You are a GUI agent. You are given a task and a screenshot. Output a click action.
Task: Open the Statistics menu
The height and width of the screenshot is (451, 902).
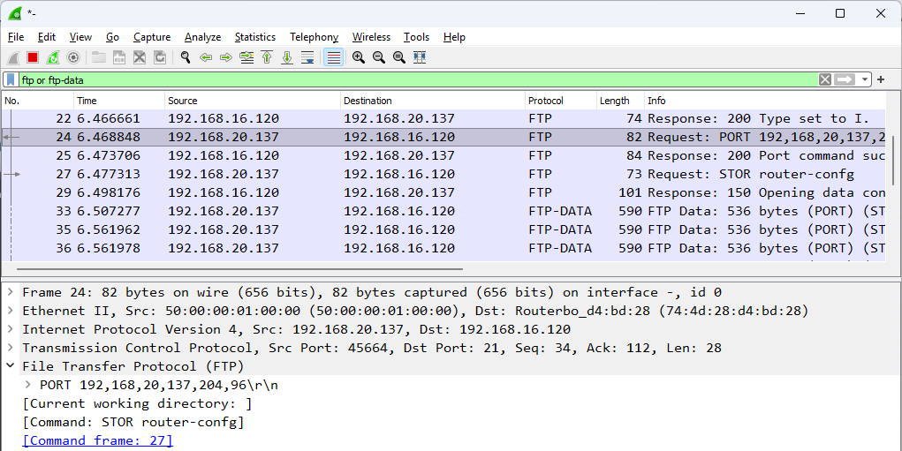(x=254, y=37)
